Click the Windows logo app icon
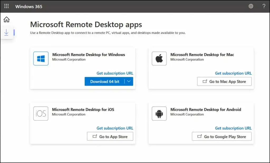The height and width of the screenshot is (163, 270). click(x=41, y=59)
